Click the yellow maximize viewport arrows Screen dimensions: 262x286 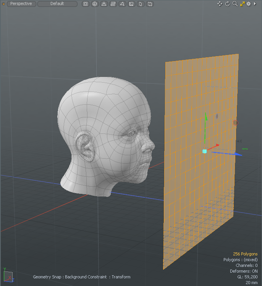point(242,4)
